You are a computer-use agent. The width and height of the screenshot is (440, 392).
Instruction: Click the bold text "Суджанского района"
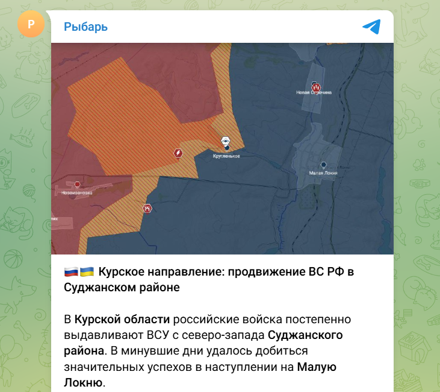(x=203, y=343)
